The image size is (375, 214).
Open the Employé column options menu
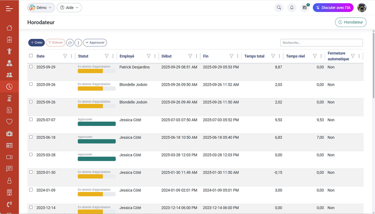[x=155, y=56]
